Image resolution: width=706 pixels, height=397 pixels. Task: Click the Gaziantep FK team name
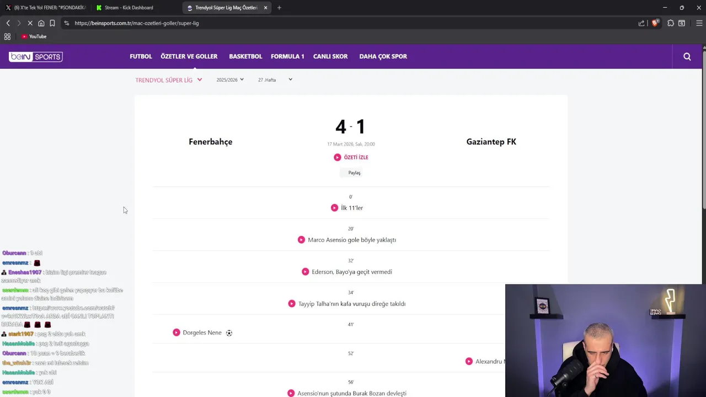(x=491, y=142)
